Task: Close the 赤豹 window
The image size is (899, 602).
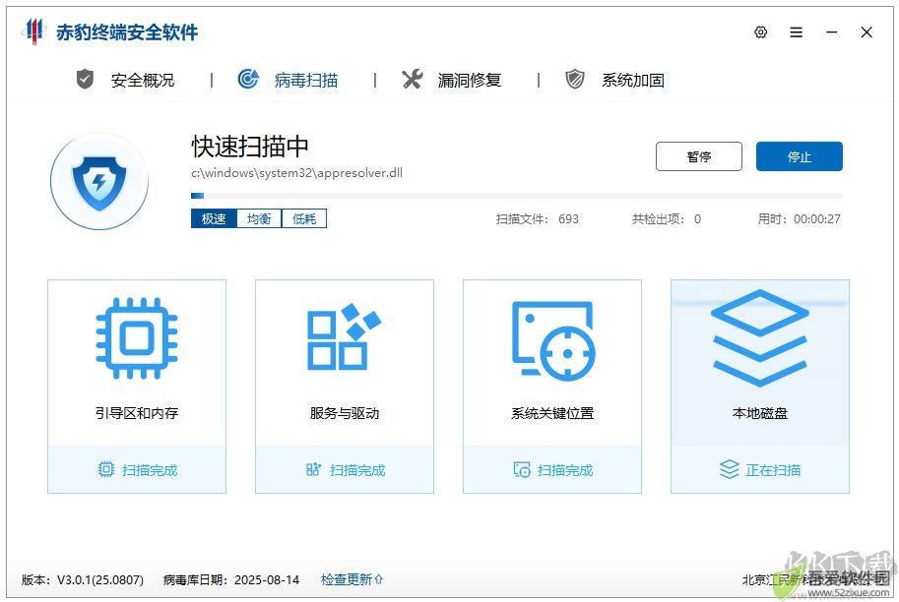Action: (867, 32)
